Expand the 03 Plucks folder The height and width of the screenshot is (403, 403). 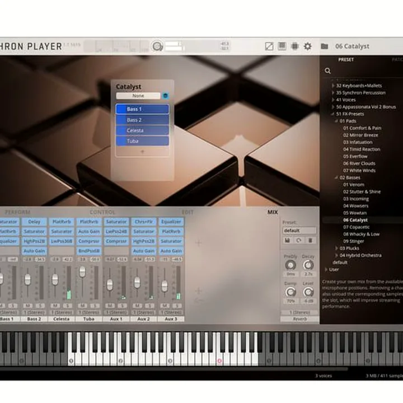(x=336, y=248)
